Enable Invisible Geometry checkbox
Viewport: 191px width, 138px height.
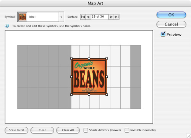[127, 130]
